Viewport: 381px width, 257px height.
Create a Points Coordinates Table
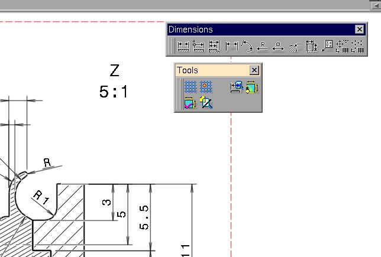click(x=358, y=46)
